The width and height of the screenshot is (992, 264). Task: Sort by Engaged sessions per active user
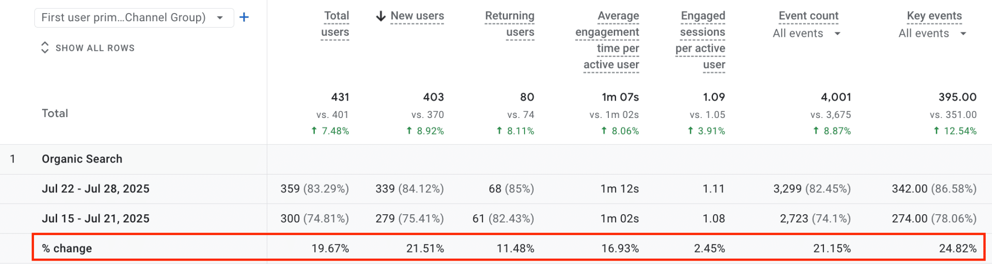point(700,40)
